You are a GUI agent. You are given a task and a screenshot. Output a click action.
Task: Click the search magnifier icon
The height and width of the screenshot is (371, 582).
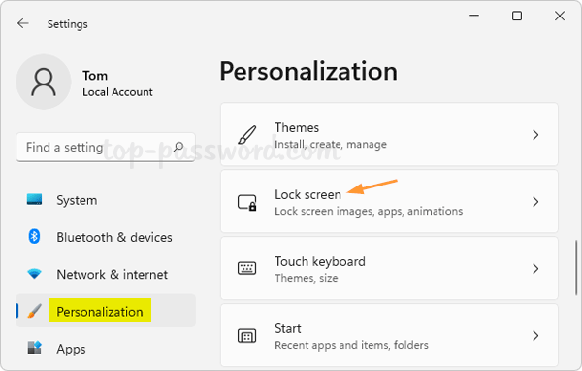(x=178, y=147)
